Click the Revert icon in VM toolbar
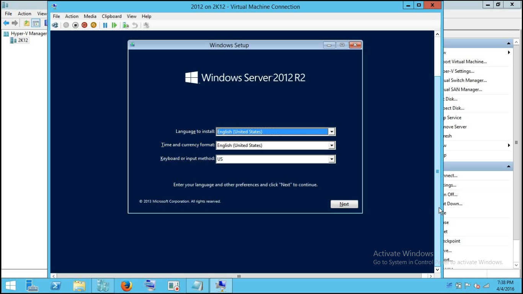The image size is (523, 294). 135,25
